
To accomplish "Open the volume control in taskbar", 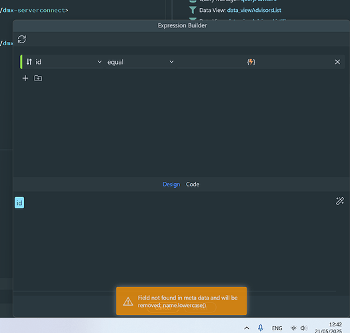I will (x=303, y=328).
